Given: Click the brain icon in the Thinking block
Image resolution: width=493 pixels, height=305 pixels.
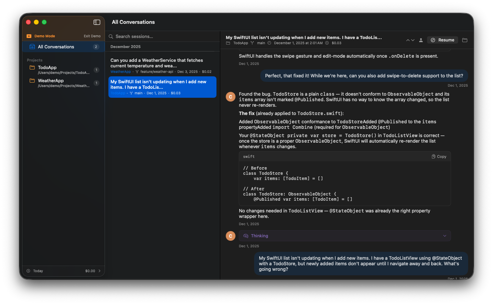Looking at the screenshot, I should point(246,236).
